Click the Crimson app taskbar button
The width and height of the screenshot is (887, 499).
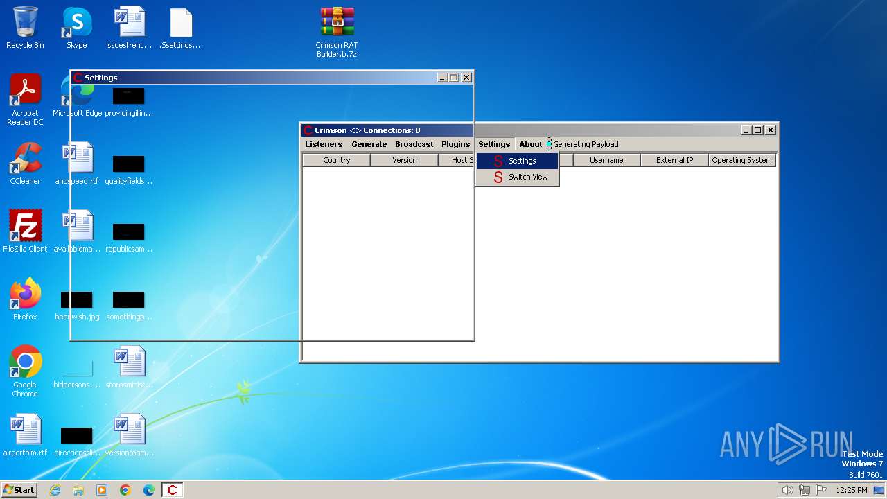(172, 490)
